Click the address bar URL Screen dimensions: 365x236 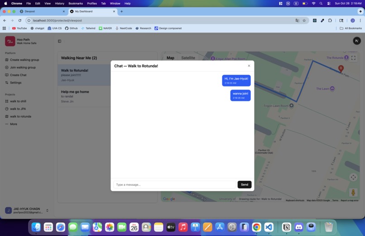tap(57, 20)
